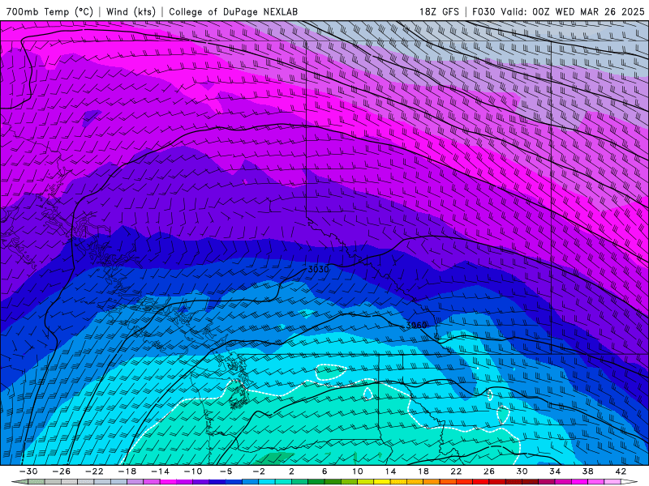Click the 38 color scale label
649x486 pixels.
click(587, 471)
